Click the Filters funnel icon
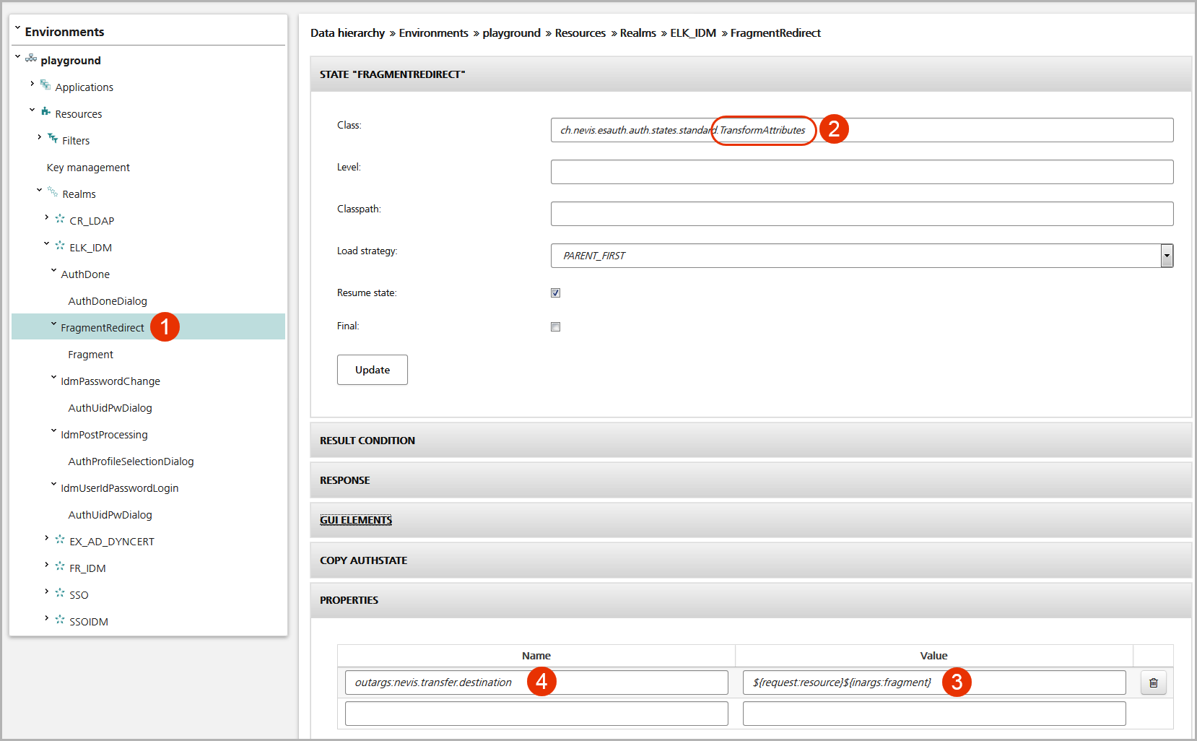The image size is (1197, 741). coord(53,138)
